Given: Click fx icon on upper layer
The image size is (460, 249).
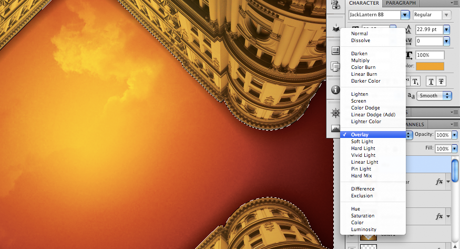Looking at the screenshot, I should 439,182.
